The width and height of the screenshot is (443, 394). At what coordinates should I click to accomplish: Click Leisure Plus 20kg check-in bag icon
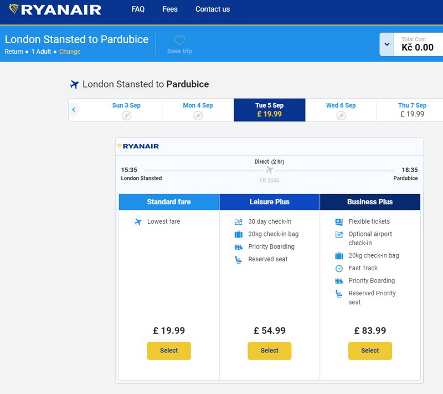(239, 234)
